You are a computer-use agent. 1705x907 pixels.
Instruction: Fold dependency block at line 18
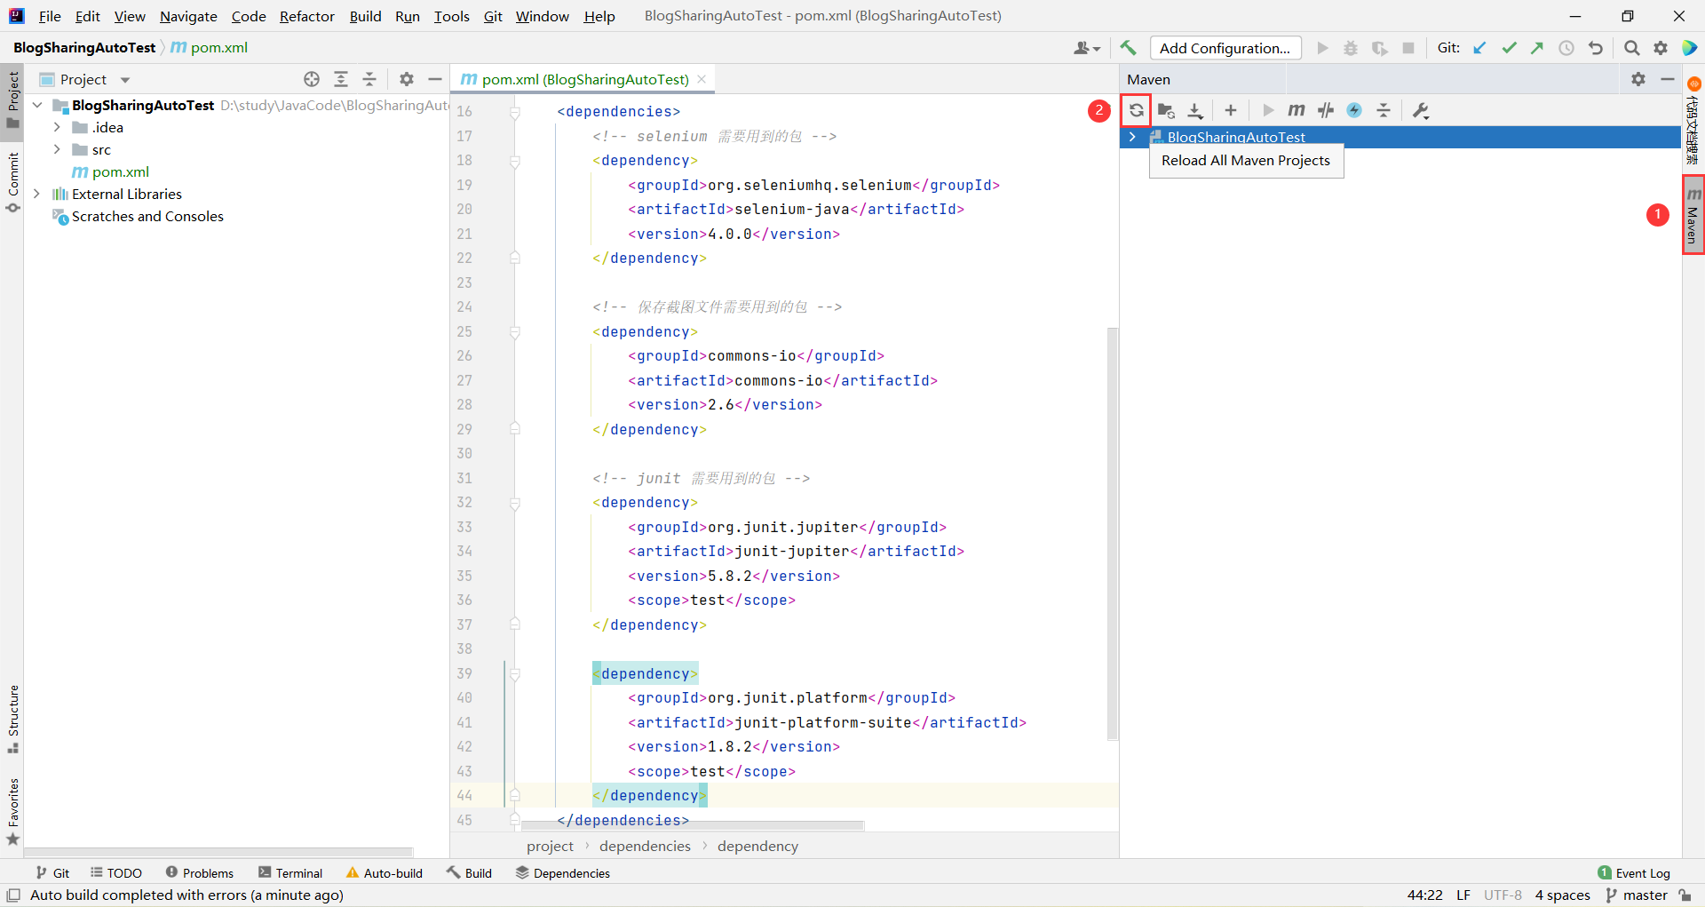point(515,161)
